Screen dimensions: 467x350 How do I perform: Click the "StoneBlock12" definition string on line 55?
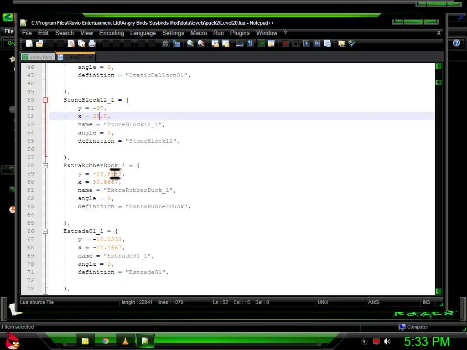(151, 141)
